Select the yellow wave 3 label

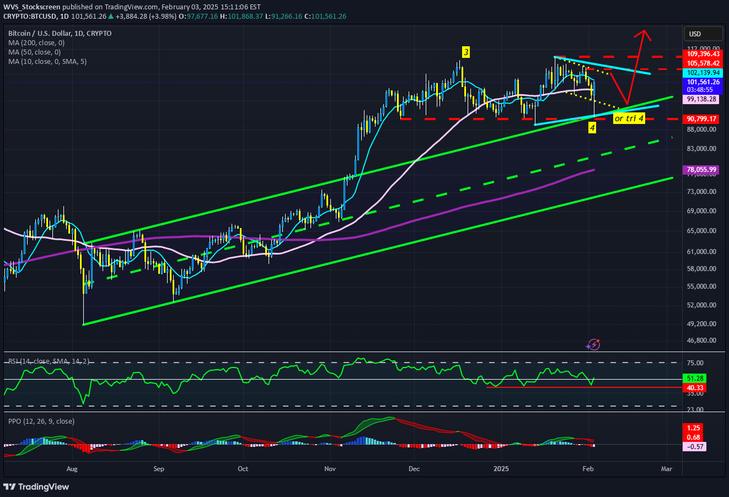point(466,52)
